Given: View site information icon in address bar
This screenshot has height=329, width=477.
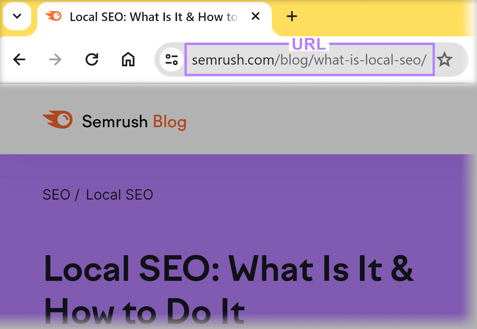Looking at the screenshot, I should 172,60.
